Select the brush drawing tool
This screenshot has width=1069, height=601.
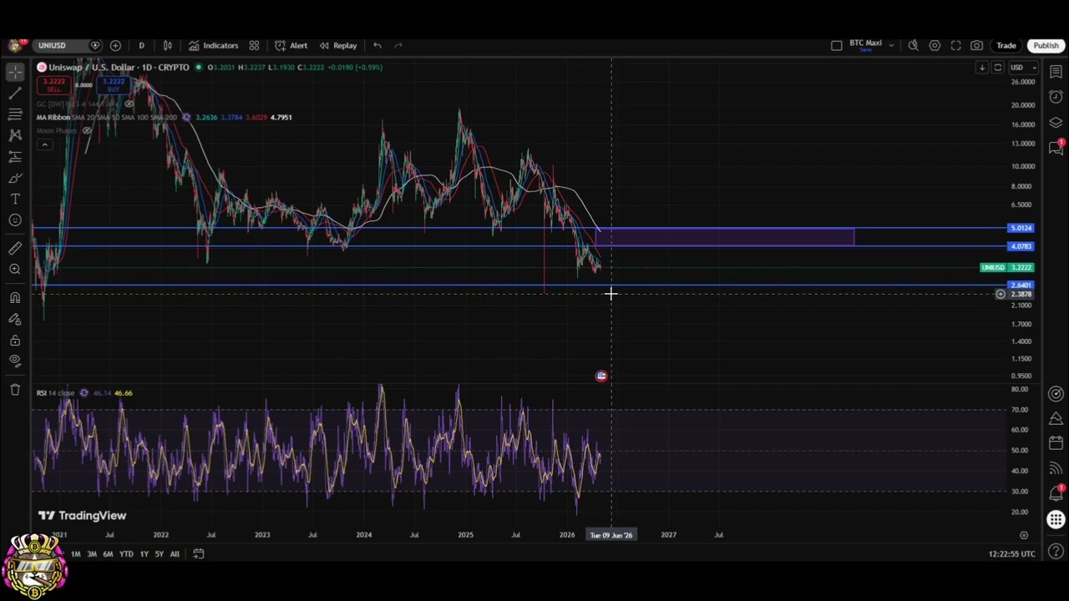pos(15,178)
